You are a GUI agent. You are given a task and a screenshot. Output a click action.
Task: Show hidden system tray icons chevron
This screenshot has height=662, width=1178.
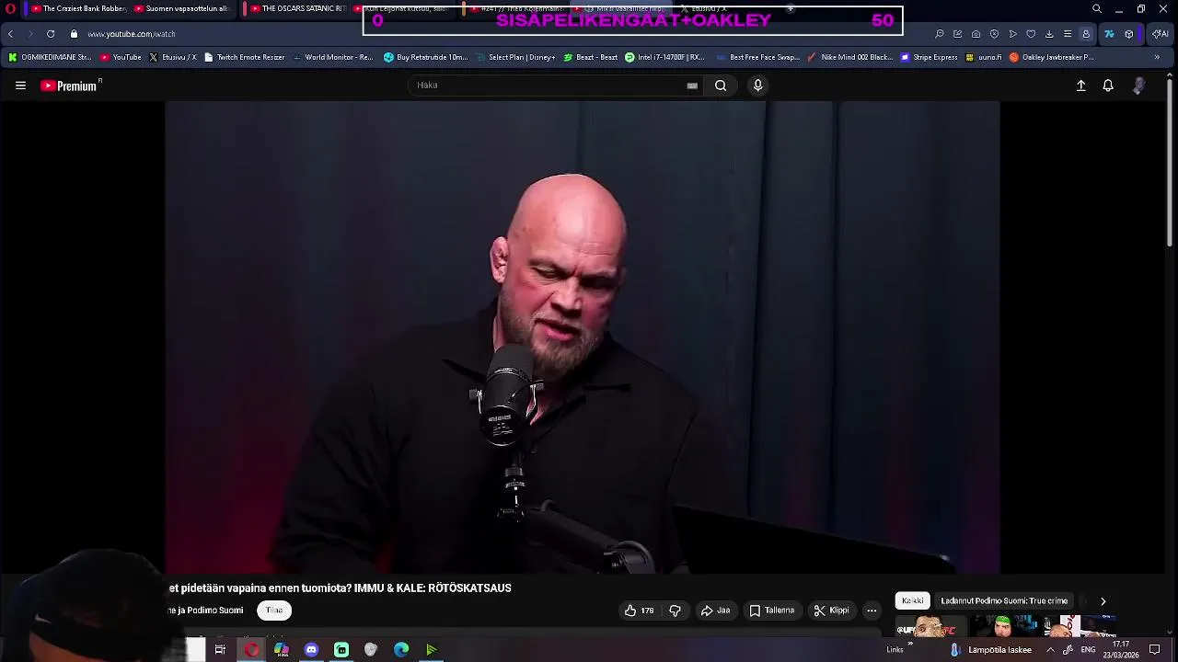coord(1050,650)
